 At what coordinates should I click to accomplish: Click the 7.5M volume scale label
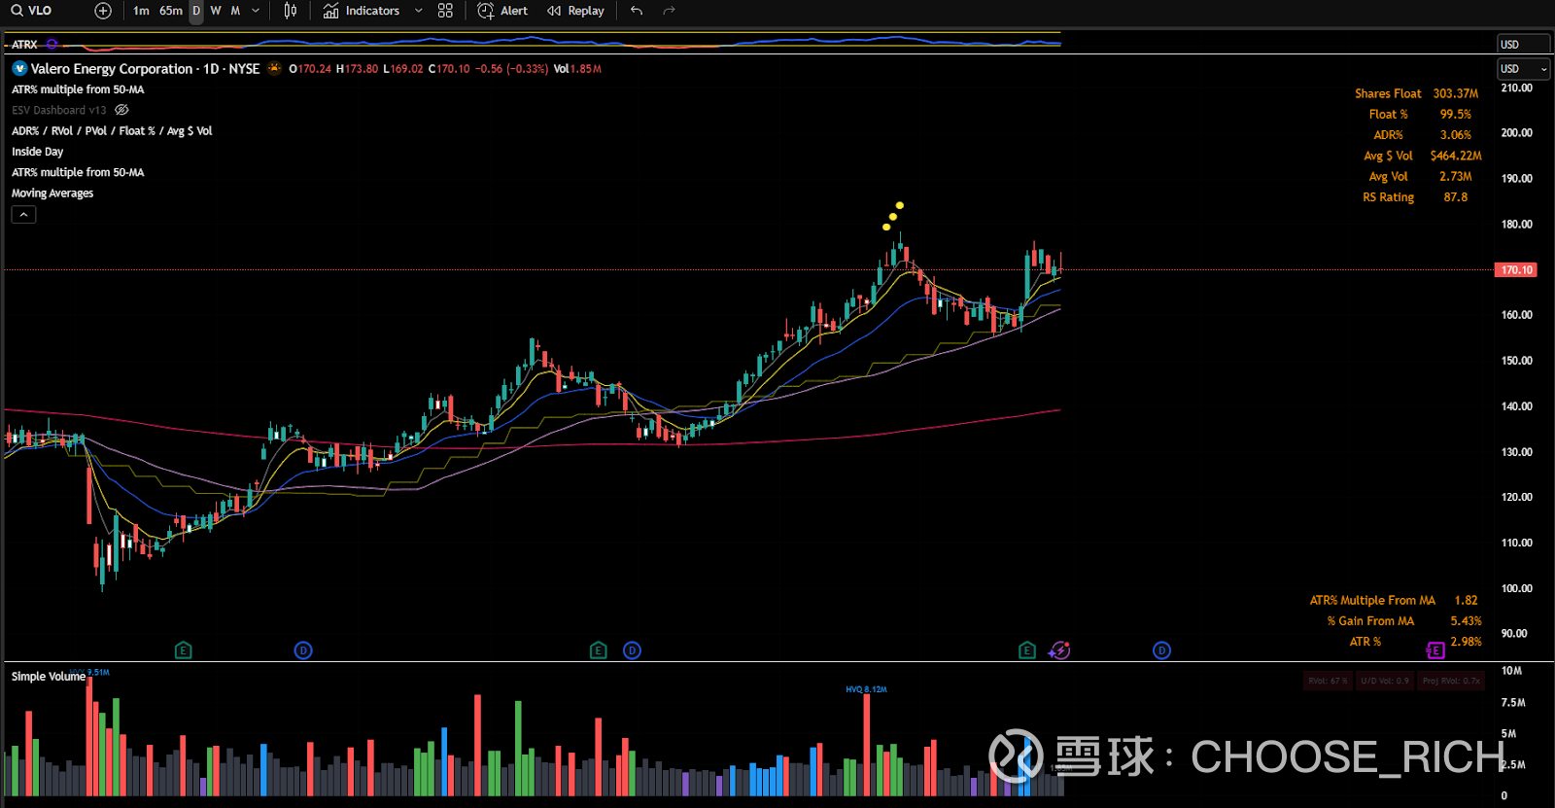pyautogui.click(x=1513, y=703)
